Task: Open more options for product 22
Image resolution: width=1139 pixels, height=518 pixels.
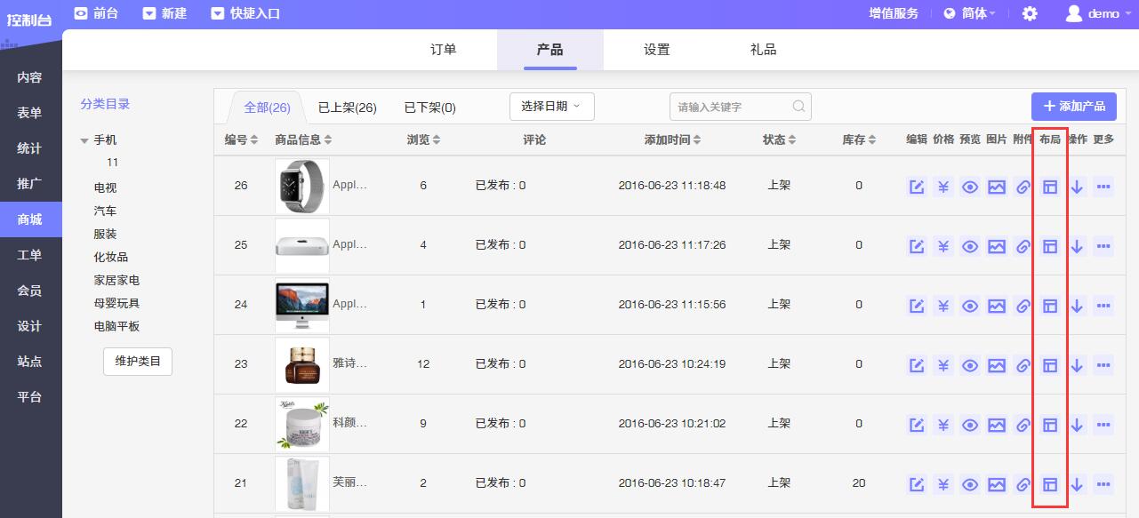Action: click(x=1103, y=425)
